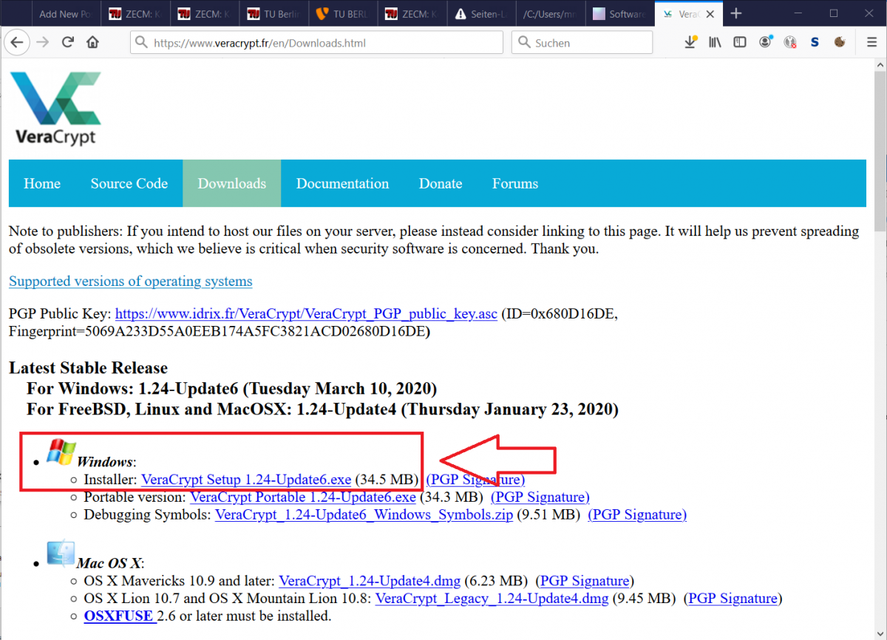Open the hamburger application menu
887x640 pixels.
[872, 43]
